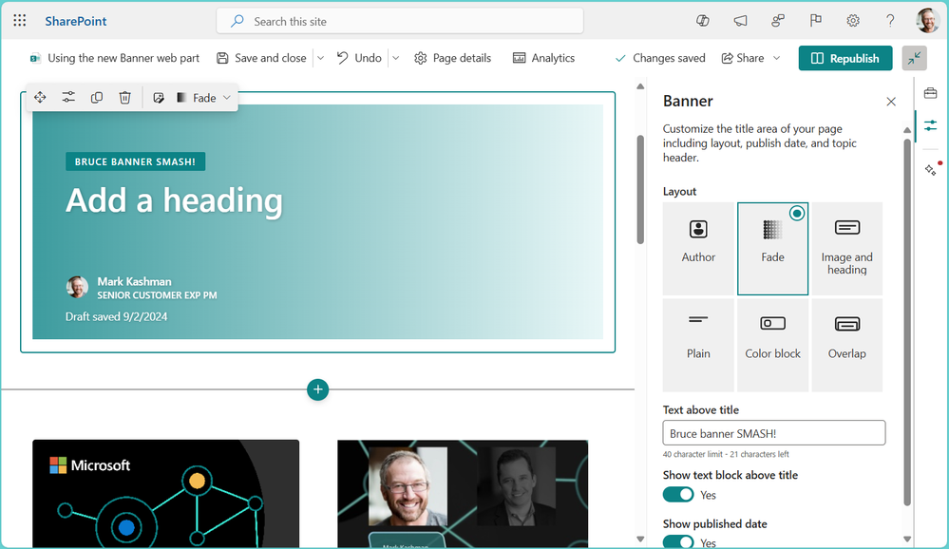Toggle Show text block above title

point(678,495)
